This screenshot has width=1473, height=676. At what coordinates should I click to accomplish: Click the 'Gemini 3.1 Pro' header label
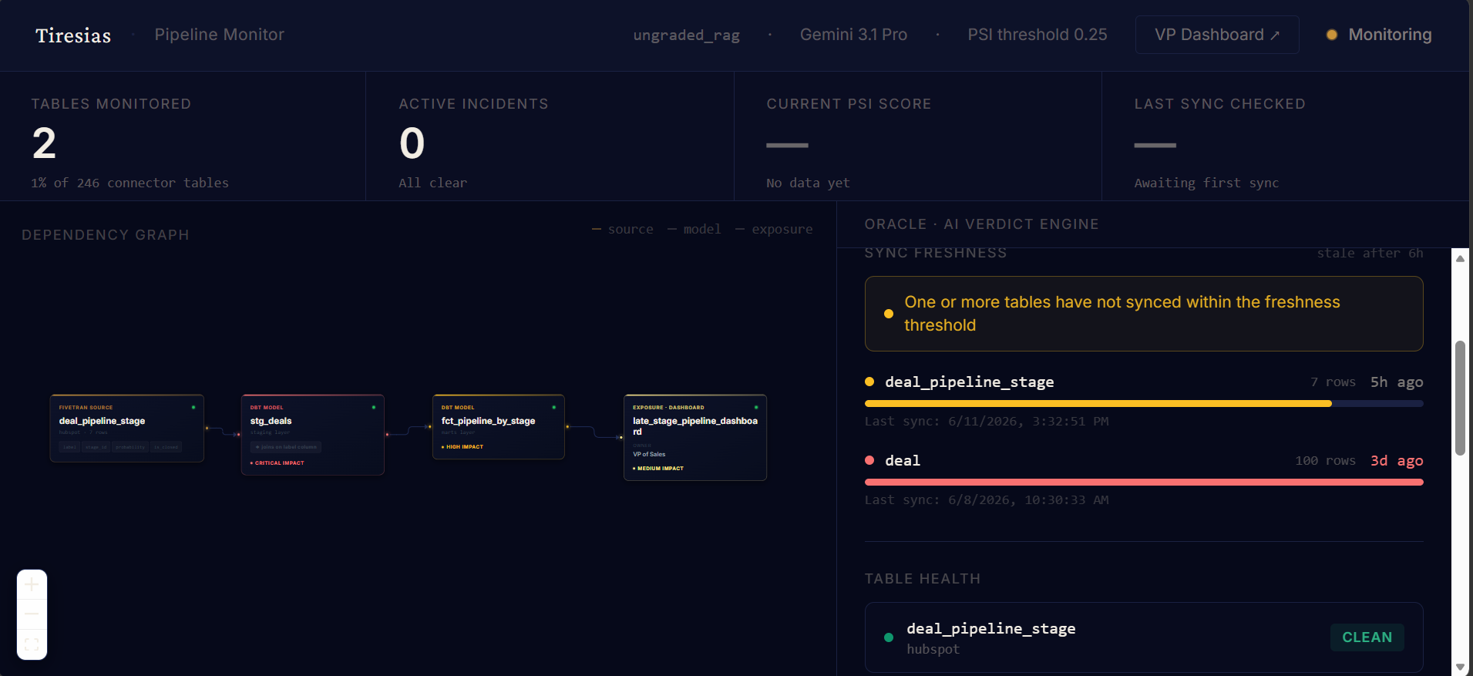pos(853,35)
